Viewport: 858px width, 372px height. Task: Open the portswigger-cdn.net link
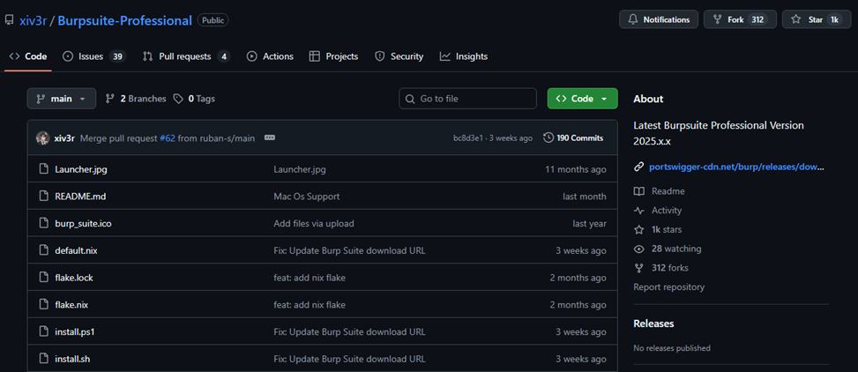pyautogui.click(x=736, y=167)
